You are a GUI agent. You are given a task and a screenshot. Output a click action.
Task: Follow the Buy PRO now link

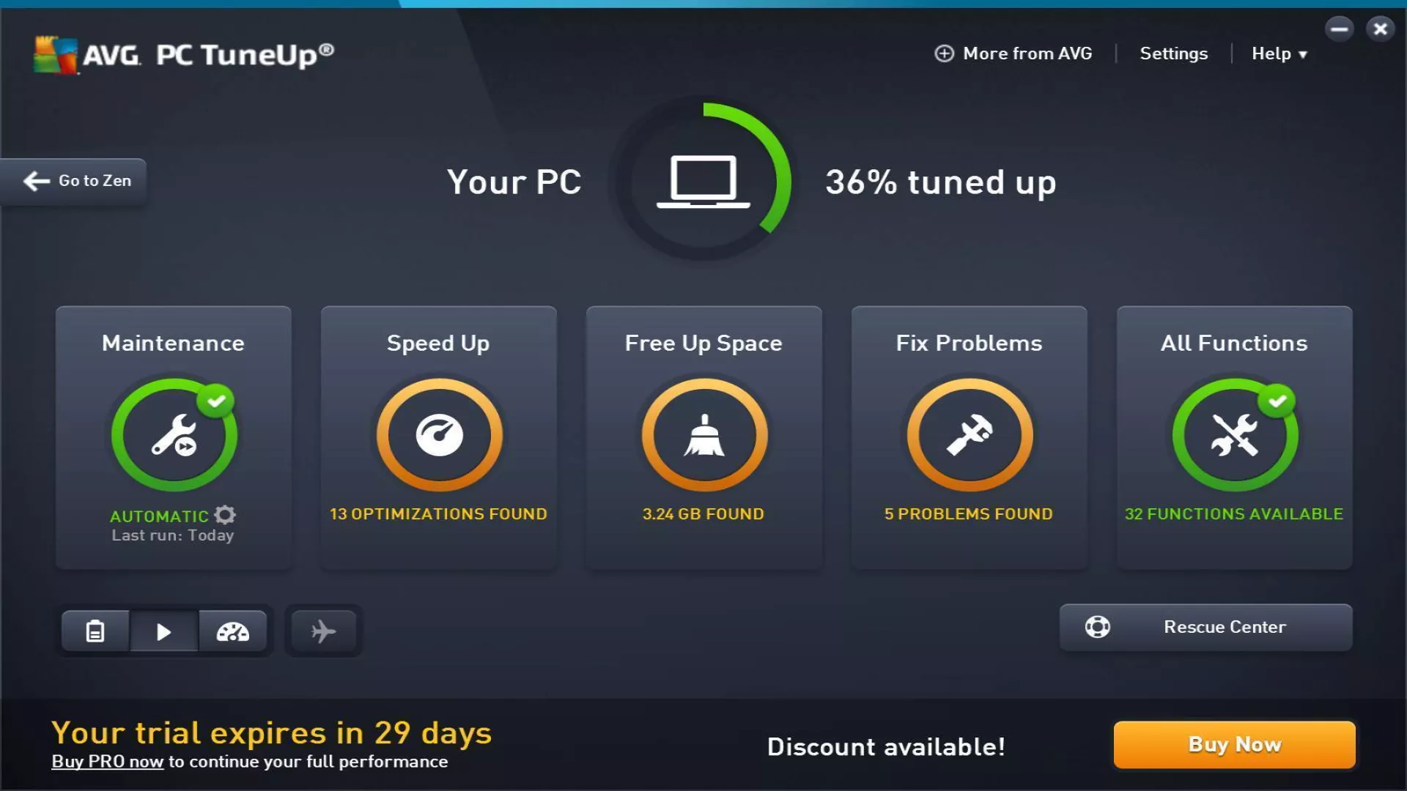pyautogui.click(x=108, y=762)
